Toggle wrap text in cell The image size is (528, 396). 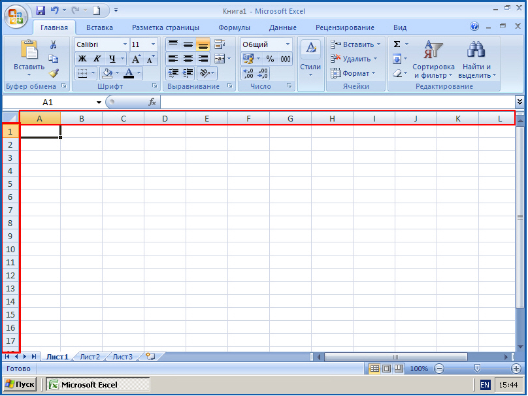[219, 44]
